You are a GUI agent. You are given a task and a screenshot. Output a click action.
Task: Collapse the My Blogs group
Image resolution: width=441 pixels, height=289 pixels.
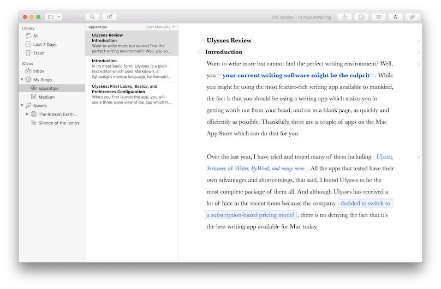click(x=22, y=80)
